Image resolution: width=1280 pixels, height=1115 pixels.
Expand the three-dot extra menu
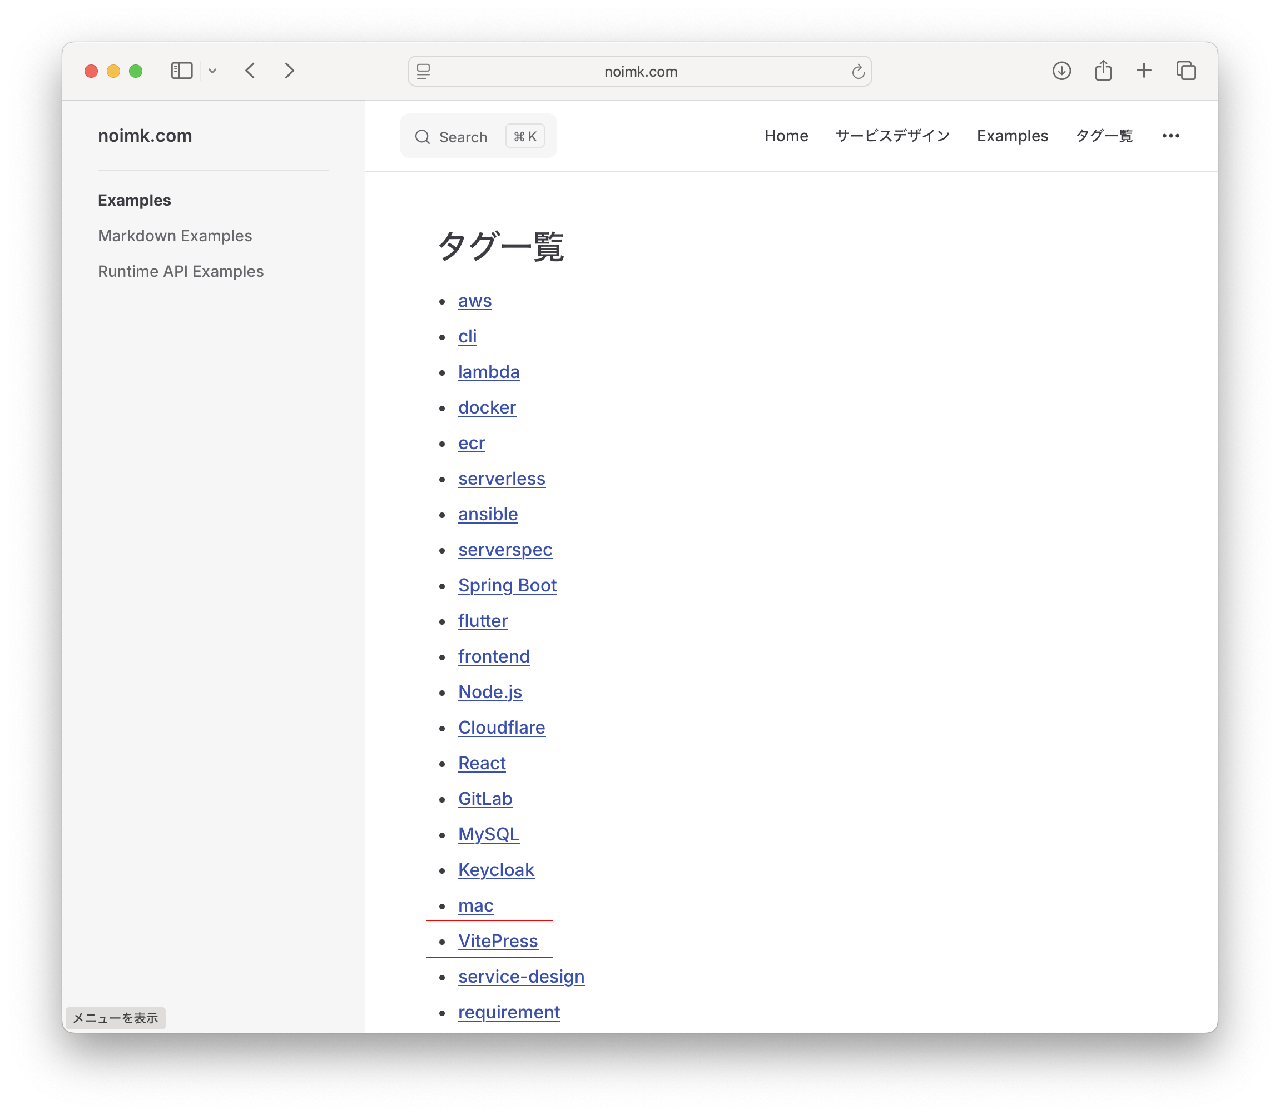1170,136
